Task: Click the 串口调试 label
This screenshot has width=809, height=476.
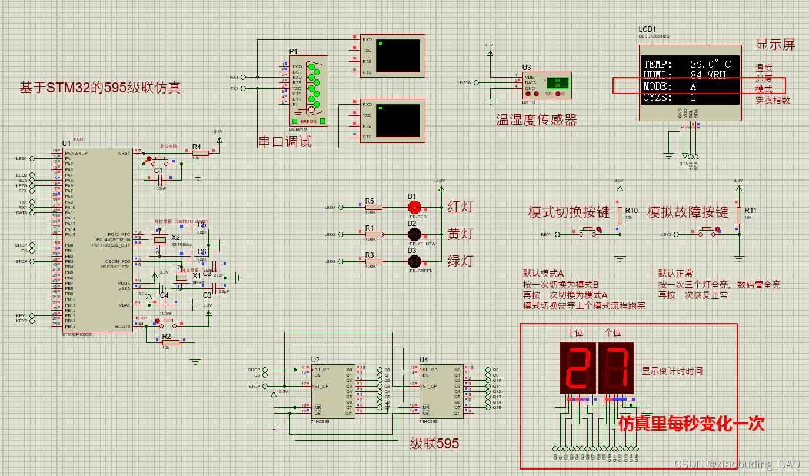Action: [x=285, y=141]
